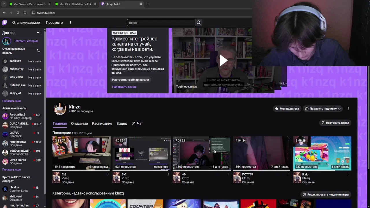Viewport: 370px width, 208px height.
Task: Collapse the 'Для вас' sidebar arrow
Action: point(38,33)
